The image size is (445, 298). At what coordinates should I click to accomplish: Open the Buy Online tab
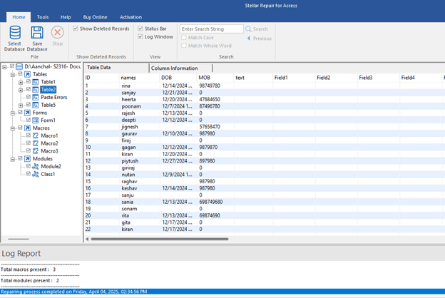click(96, 16)
